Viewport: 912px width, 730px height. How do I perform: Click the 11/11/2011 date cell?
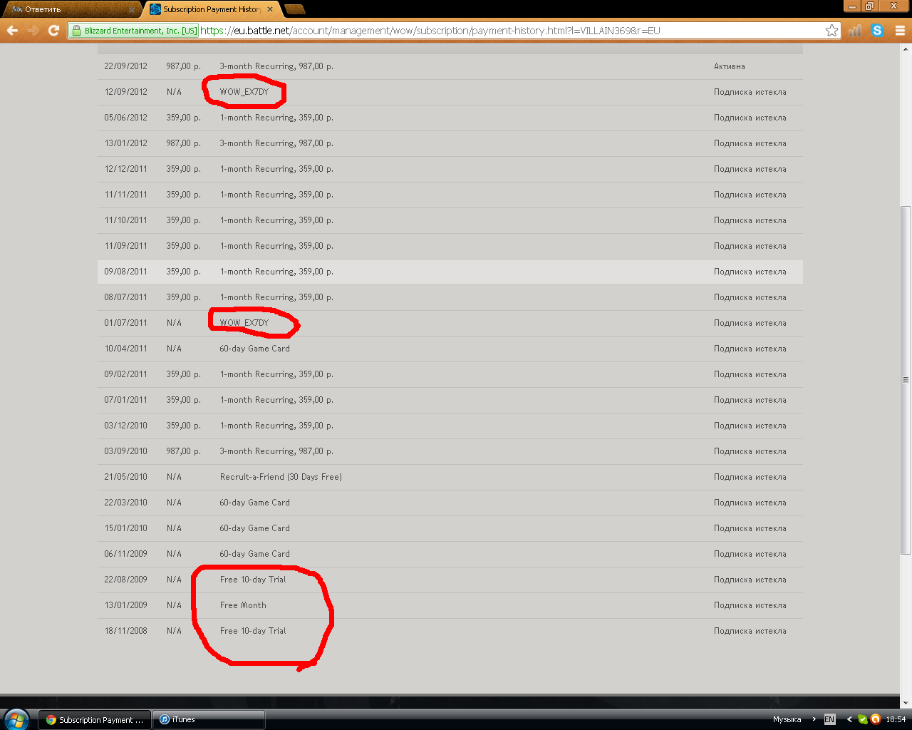point(126,195)
